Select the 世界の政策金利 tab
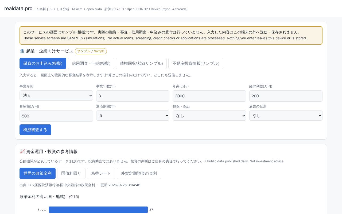 37,173
